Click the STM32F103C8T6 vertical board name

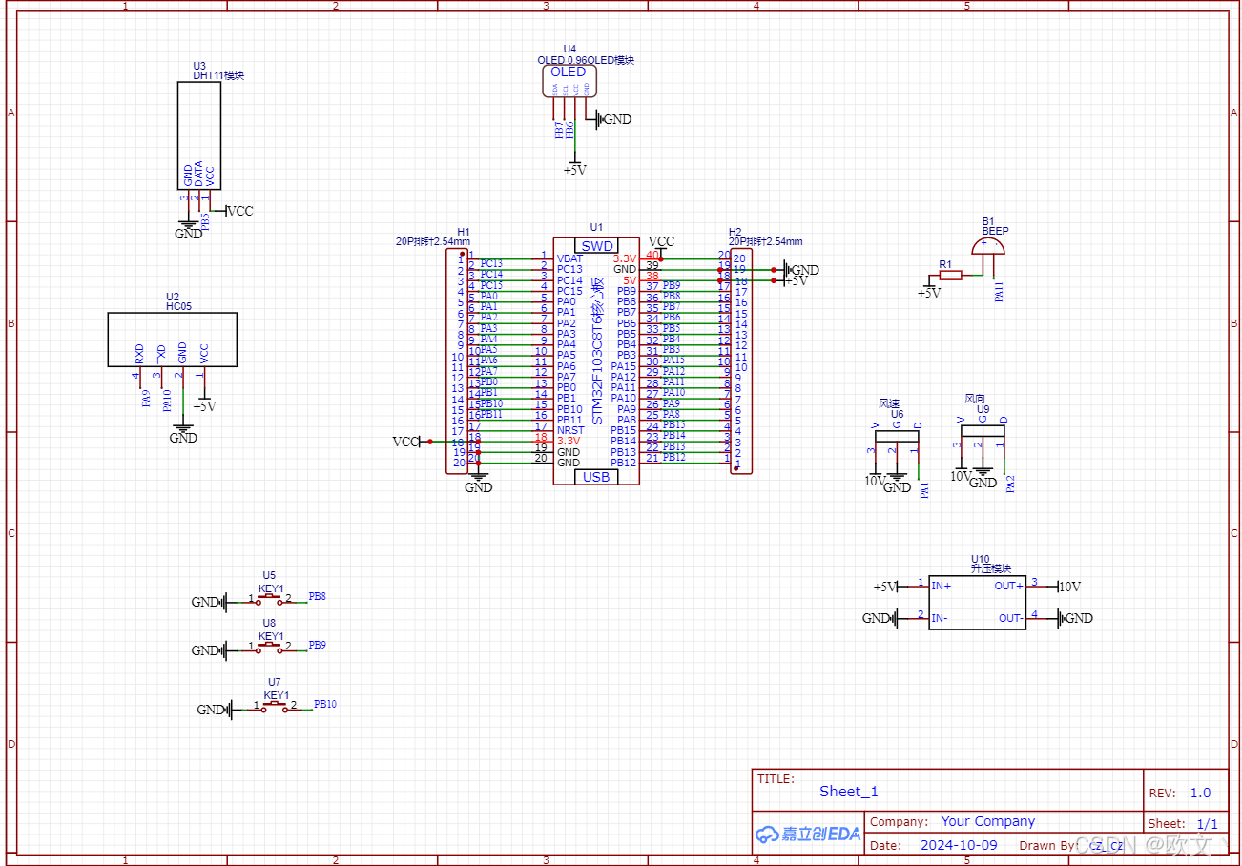[x=597, y=351]
